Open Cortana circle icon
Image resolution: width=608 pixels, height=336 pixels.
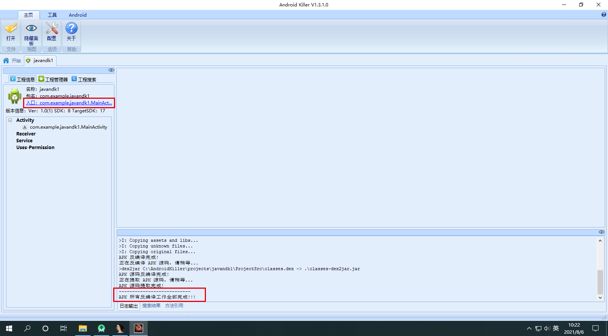[x=45, y=328]
